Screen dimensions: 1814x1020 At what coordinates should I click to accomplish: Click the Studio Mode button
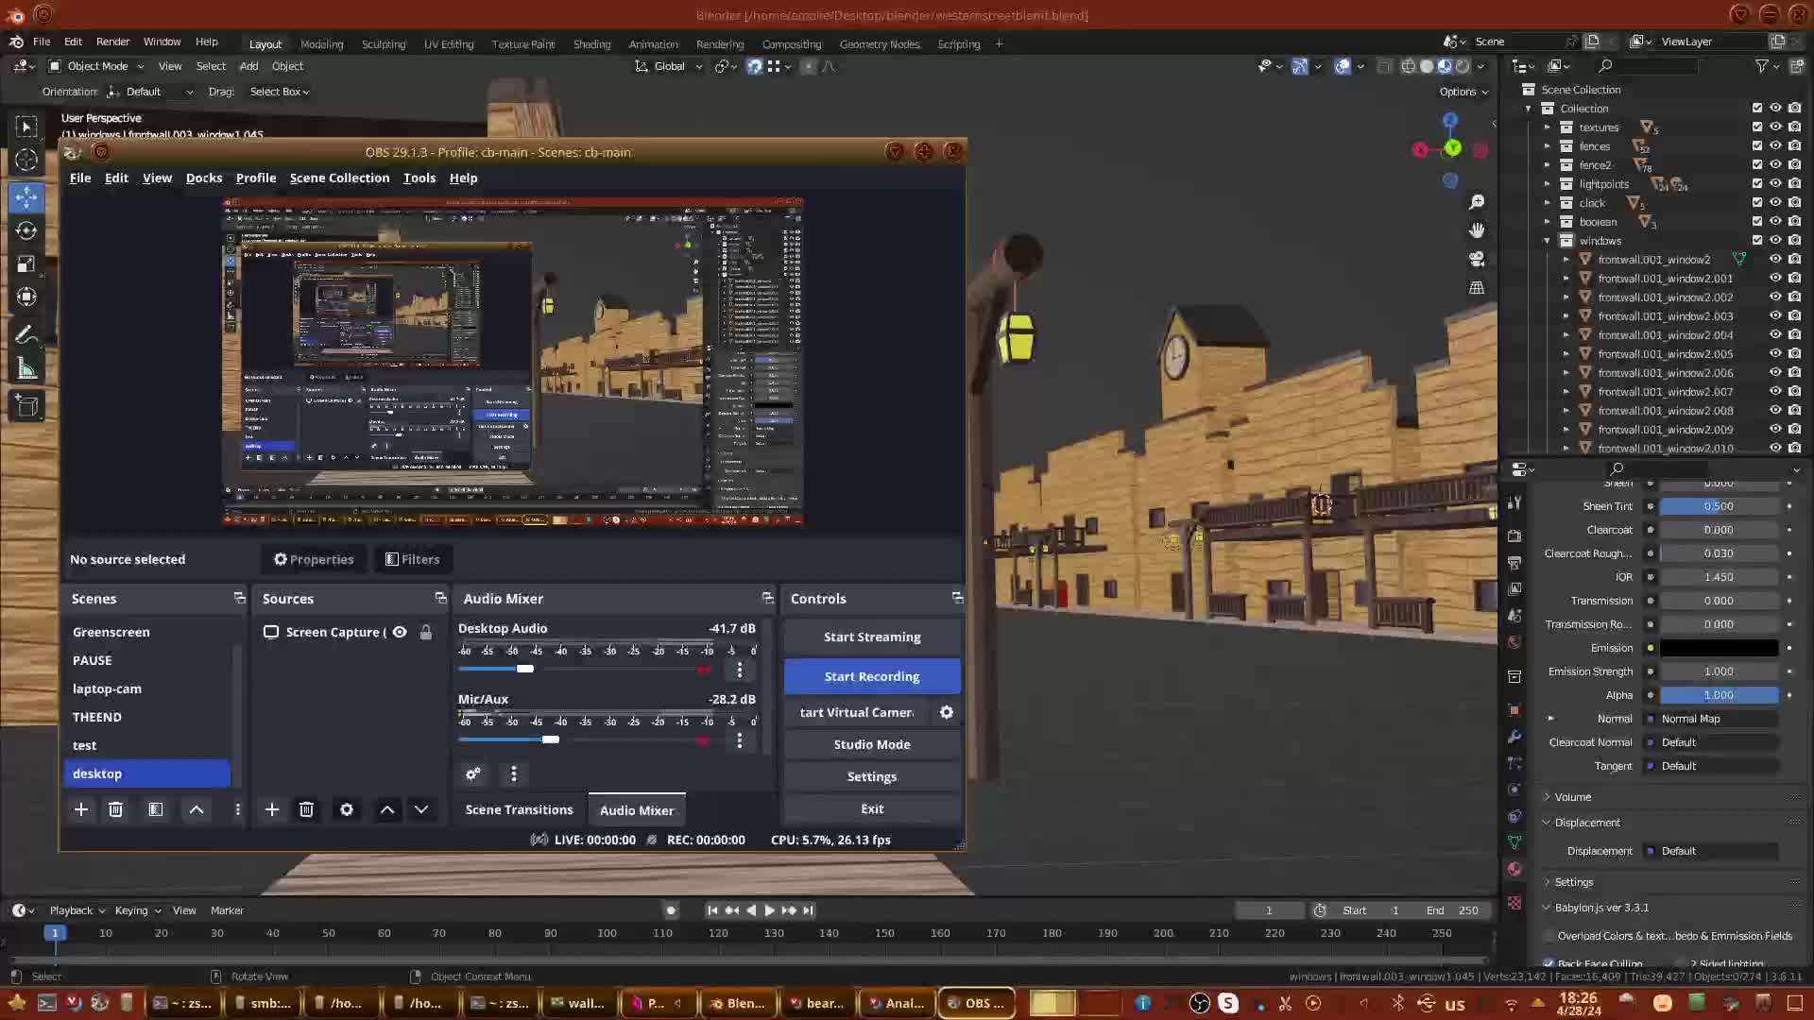point(871,744)
